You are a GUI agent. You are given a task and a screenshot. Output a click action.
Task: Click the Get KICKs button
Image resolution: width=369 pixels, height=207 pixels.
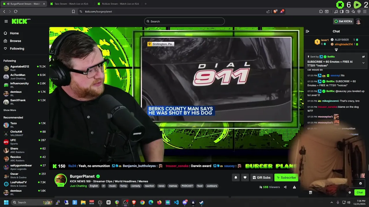click(343, 21)
